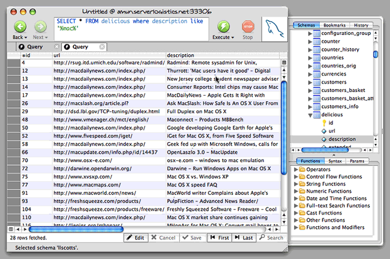The image size is (390, 259).
Task: Click the diamond icon beside description column
Action: (324, 139)
